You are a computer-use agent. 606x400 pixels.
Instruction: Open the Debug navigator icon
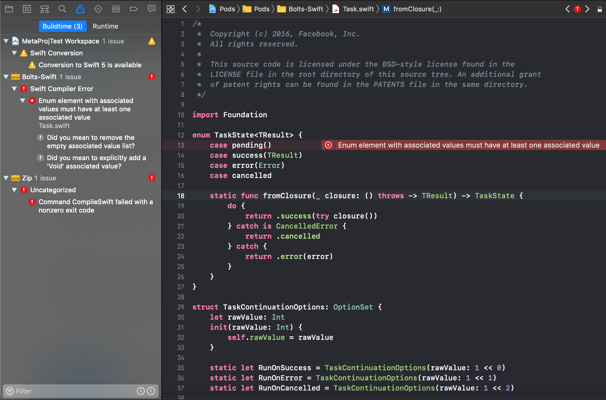click(116, 9)
